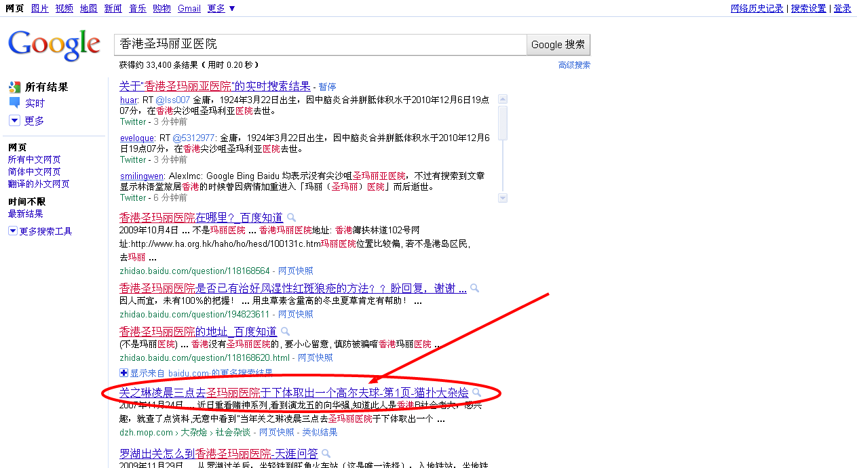Click preview magnifier beside 香港圣玛丽医院的地址 result
857x468 pixels.
286,332
